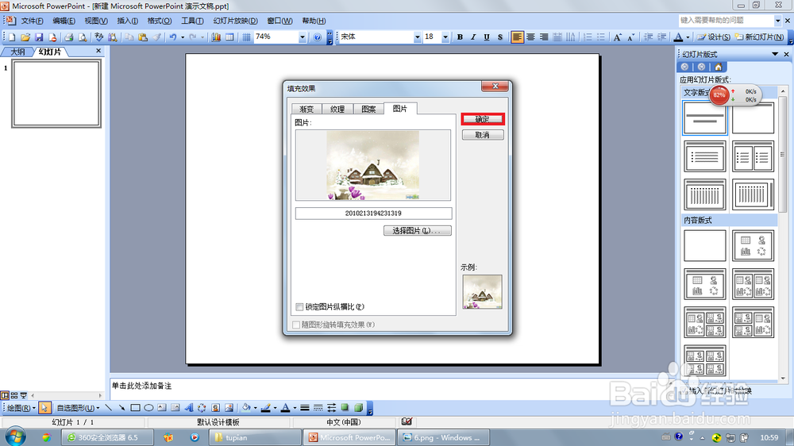
Task: Create a new presentation from toolbar
Action: tap(12, 37)
